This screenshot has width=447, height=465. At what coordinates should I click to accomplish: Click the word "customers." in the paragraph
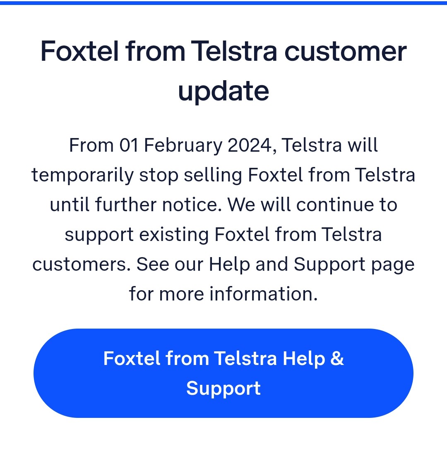click(81, 265)
